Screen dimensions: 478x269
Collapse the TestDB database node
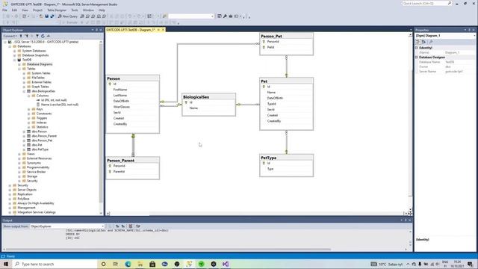[x=15, y=60]
